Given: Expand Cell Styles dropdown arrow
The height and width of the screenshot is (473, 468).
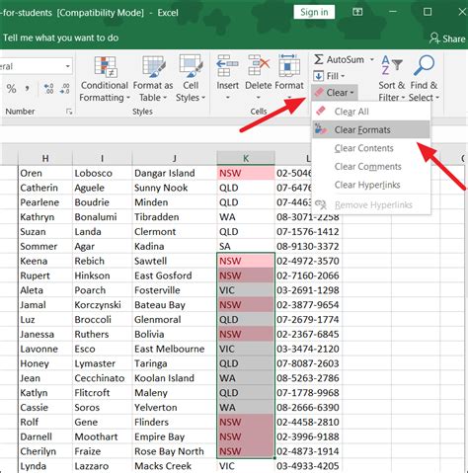Looking at the screenshot, I should pos(203,98).
